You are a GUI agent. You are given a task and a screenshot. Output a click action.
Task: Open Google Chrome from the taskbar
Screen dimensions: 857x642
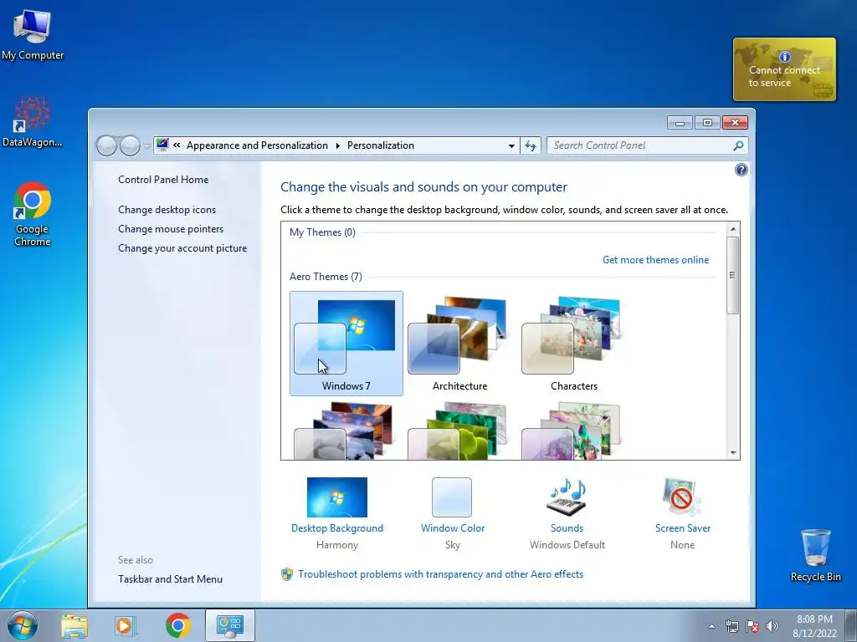[178, 625]
